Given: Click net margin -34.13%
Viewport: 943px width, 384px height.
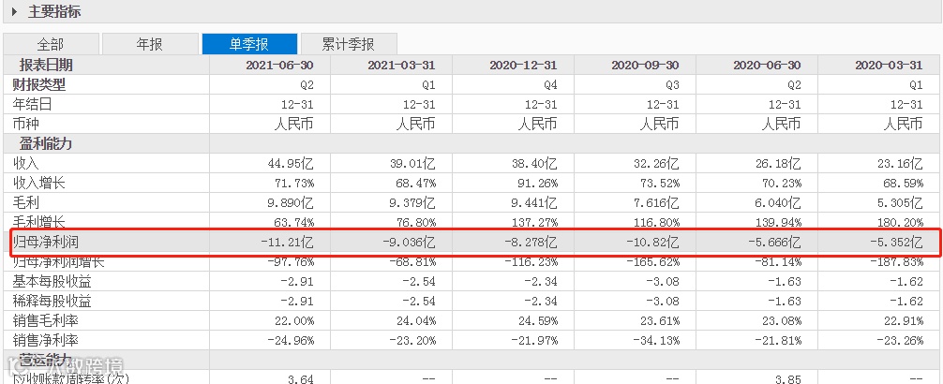Looking at the screenshot, I should click(x=656, y=341).
